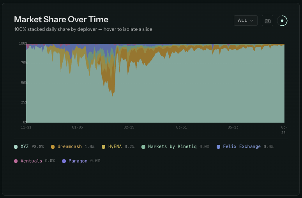Click the stacked area market share chart
302x198 pixels.
point(155,83)
